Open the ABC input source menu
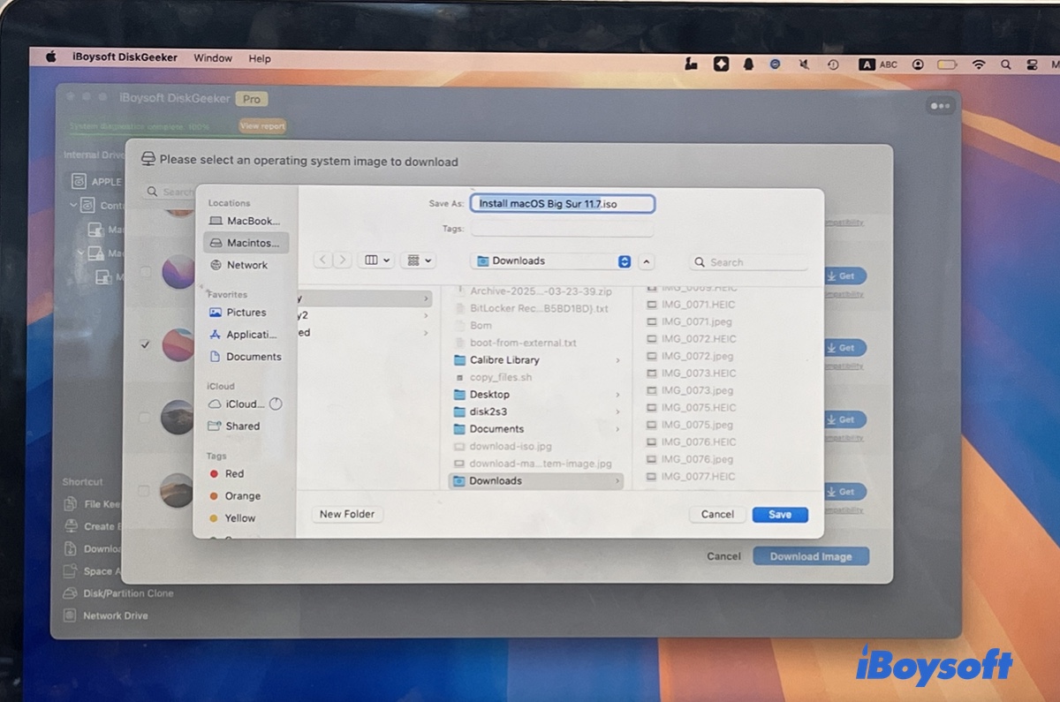The width and height of the screenshot is (1060, 702). pos(878,64)
